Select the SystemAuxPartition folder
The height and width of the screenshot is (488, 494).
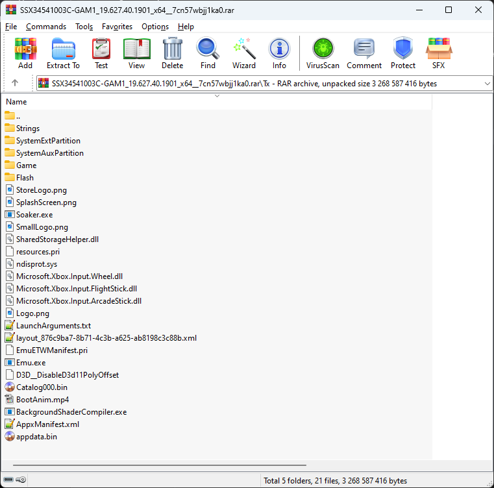pyautogui.click(x=44, y=152)
